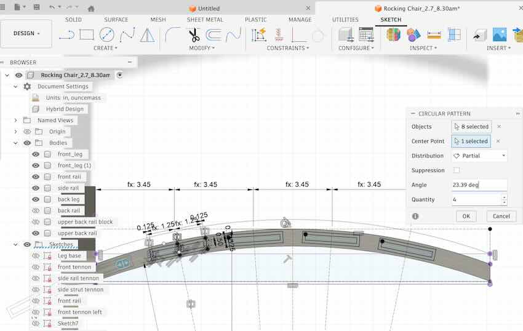Select the Leg base sketch
The image size is (523, 331).
(69, 256)
